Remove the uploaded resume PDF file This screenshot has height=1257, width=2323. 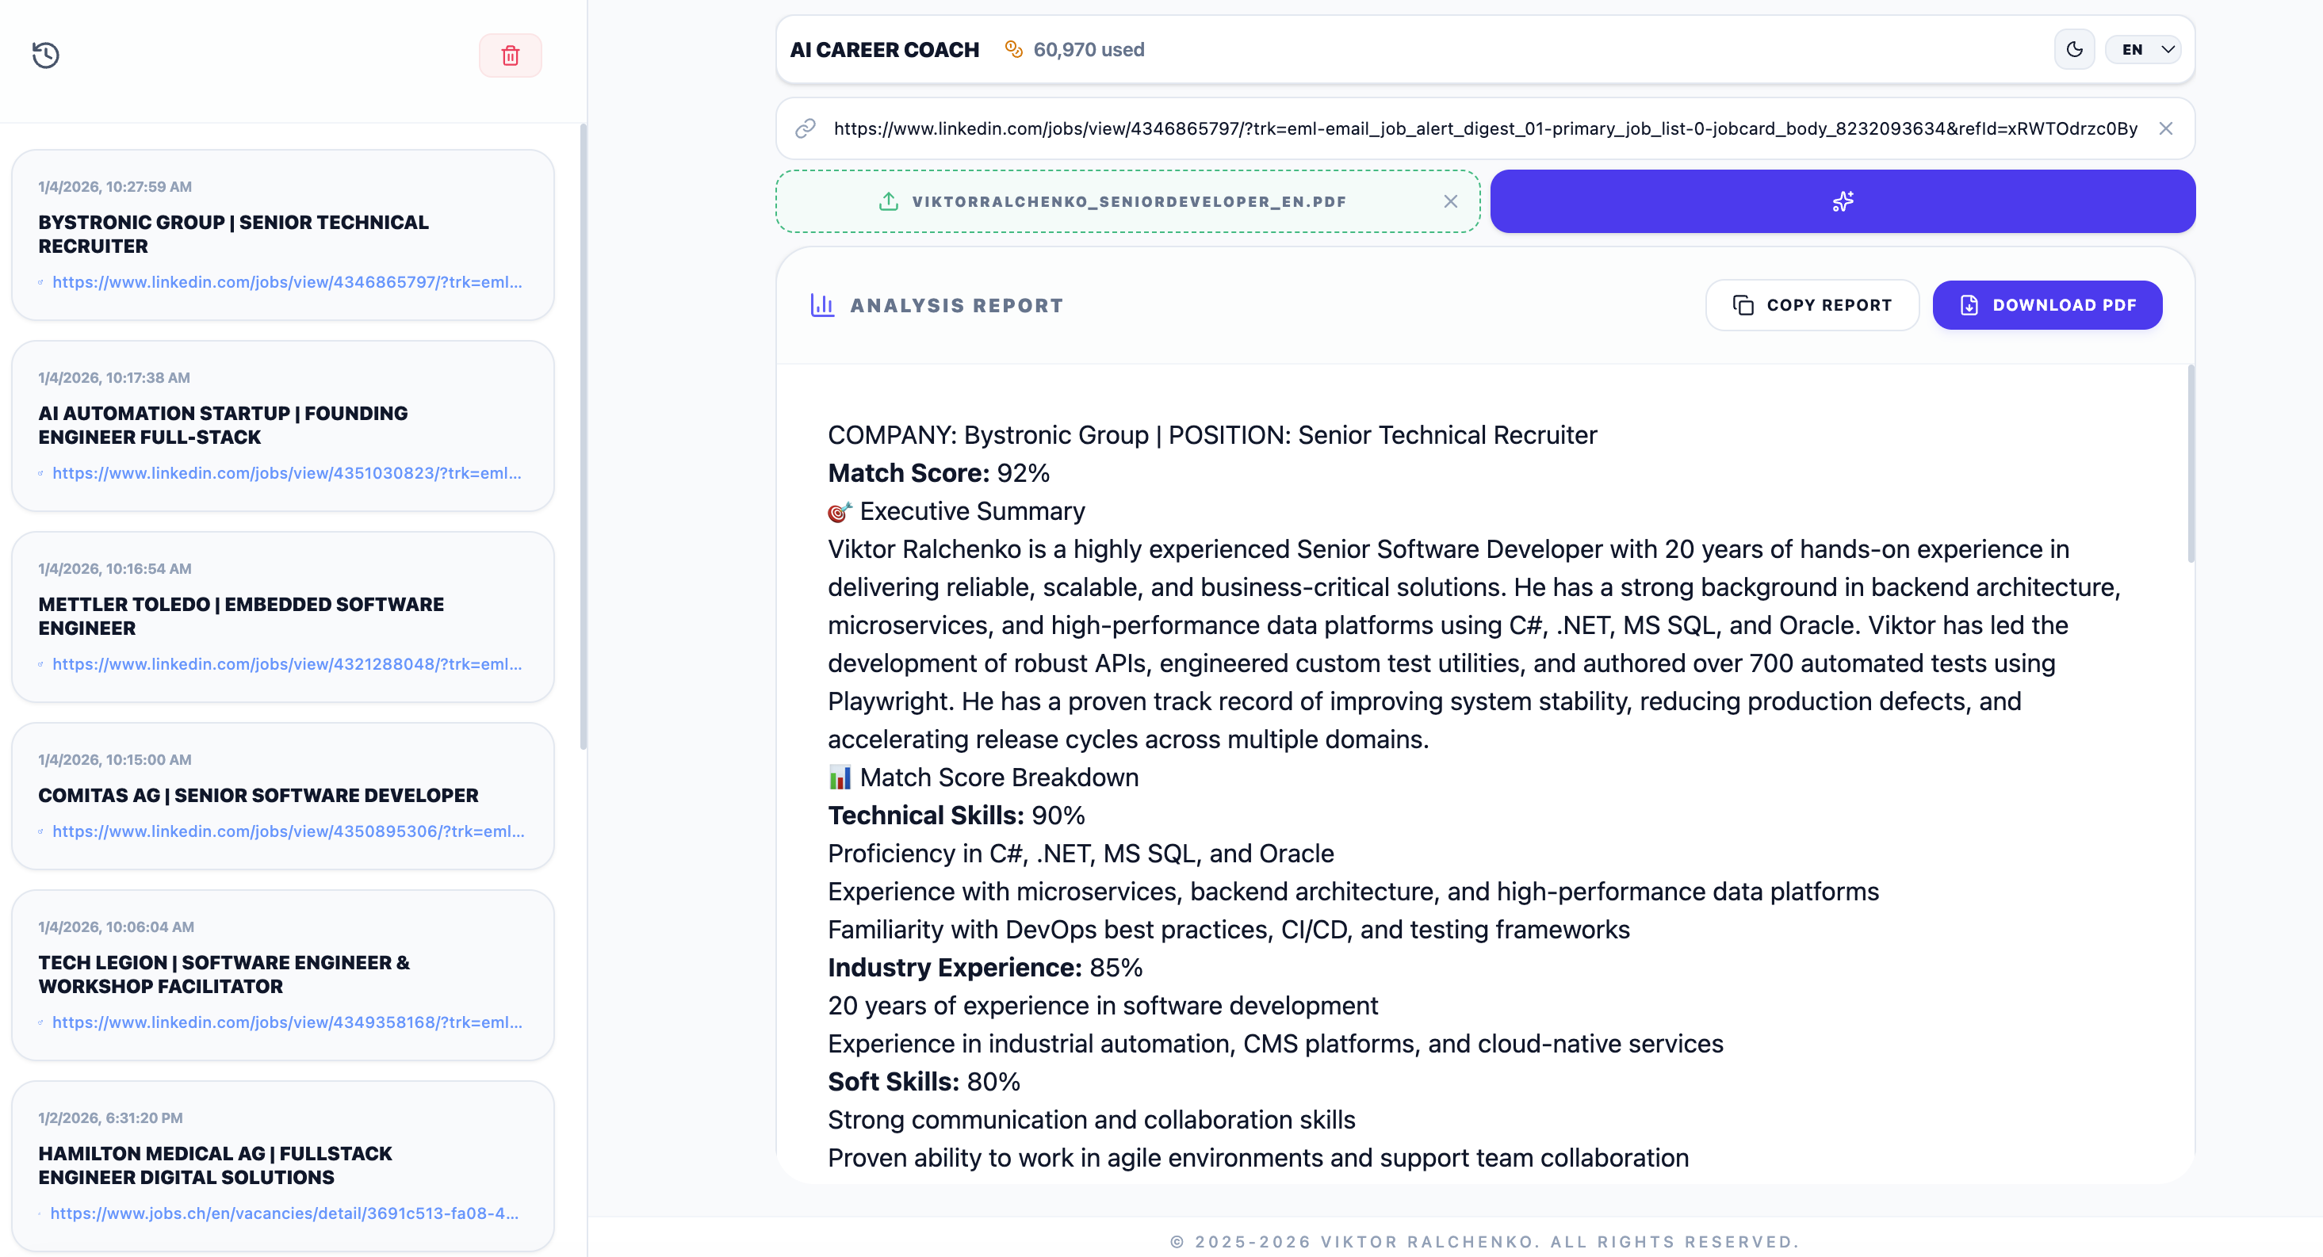(1450, 202)
